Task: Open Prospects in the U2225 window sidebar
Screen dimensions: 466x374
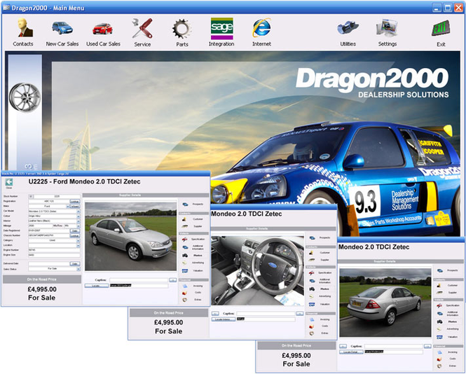Action: pos(193,204)
